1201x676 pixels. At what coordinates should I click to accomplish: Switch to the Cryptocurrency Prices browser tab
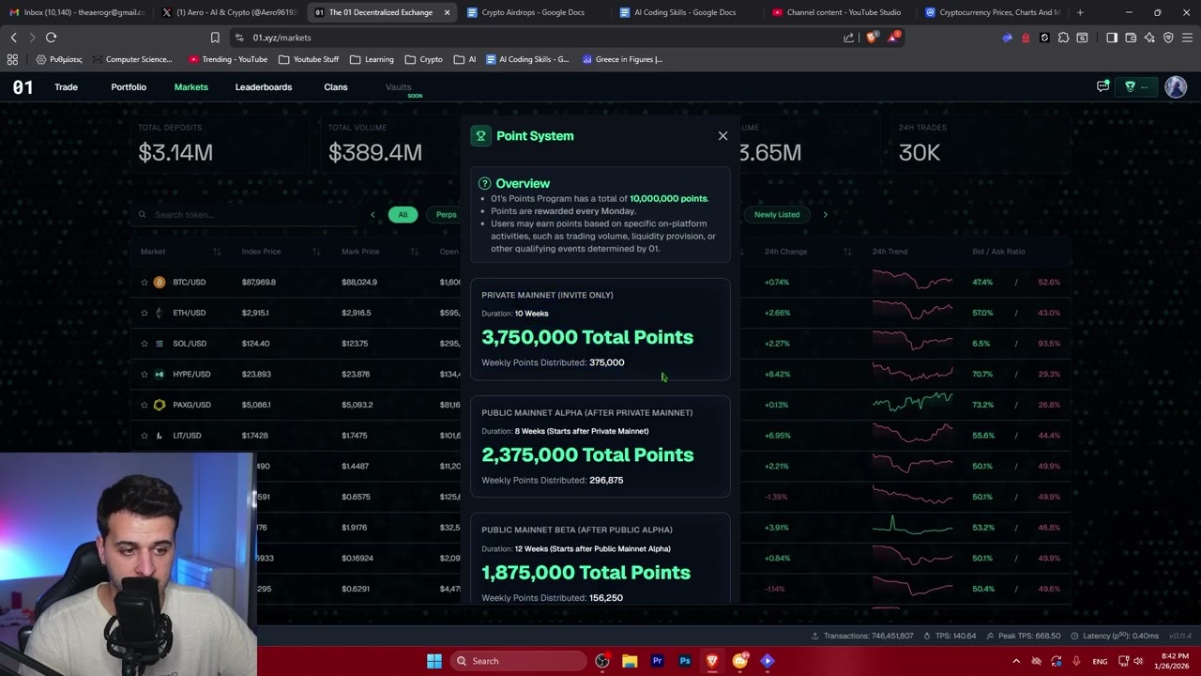coord(993,12)
